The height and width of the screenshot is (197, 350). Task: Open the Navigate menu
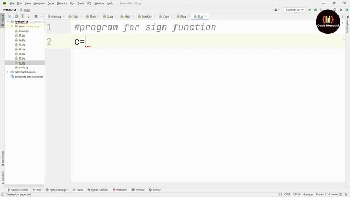point(39,3)
